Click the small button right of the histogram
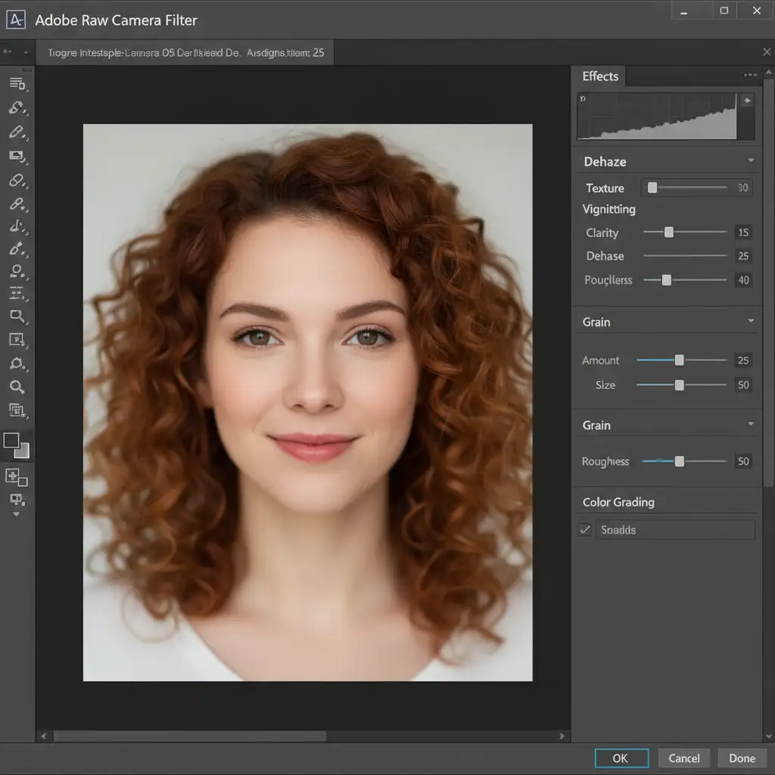 click(x=748, y=101)
